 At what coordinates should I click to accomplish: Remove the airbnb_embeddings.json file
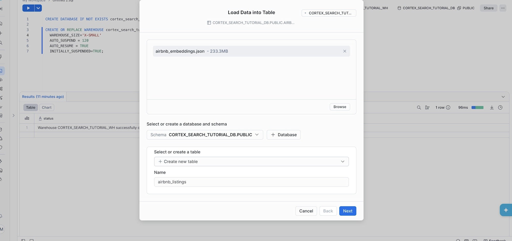pos(345,51)
